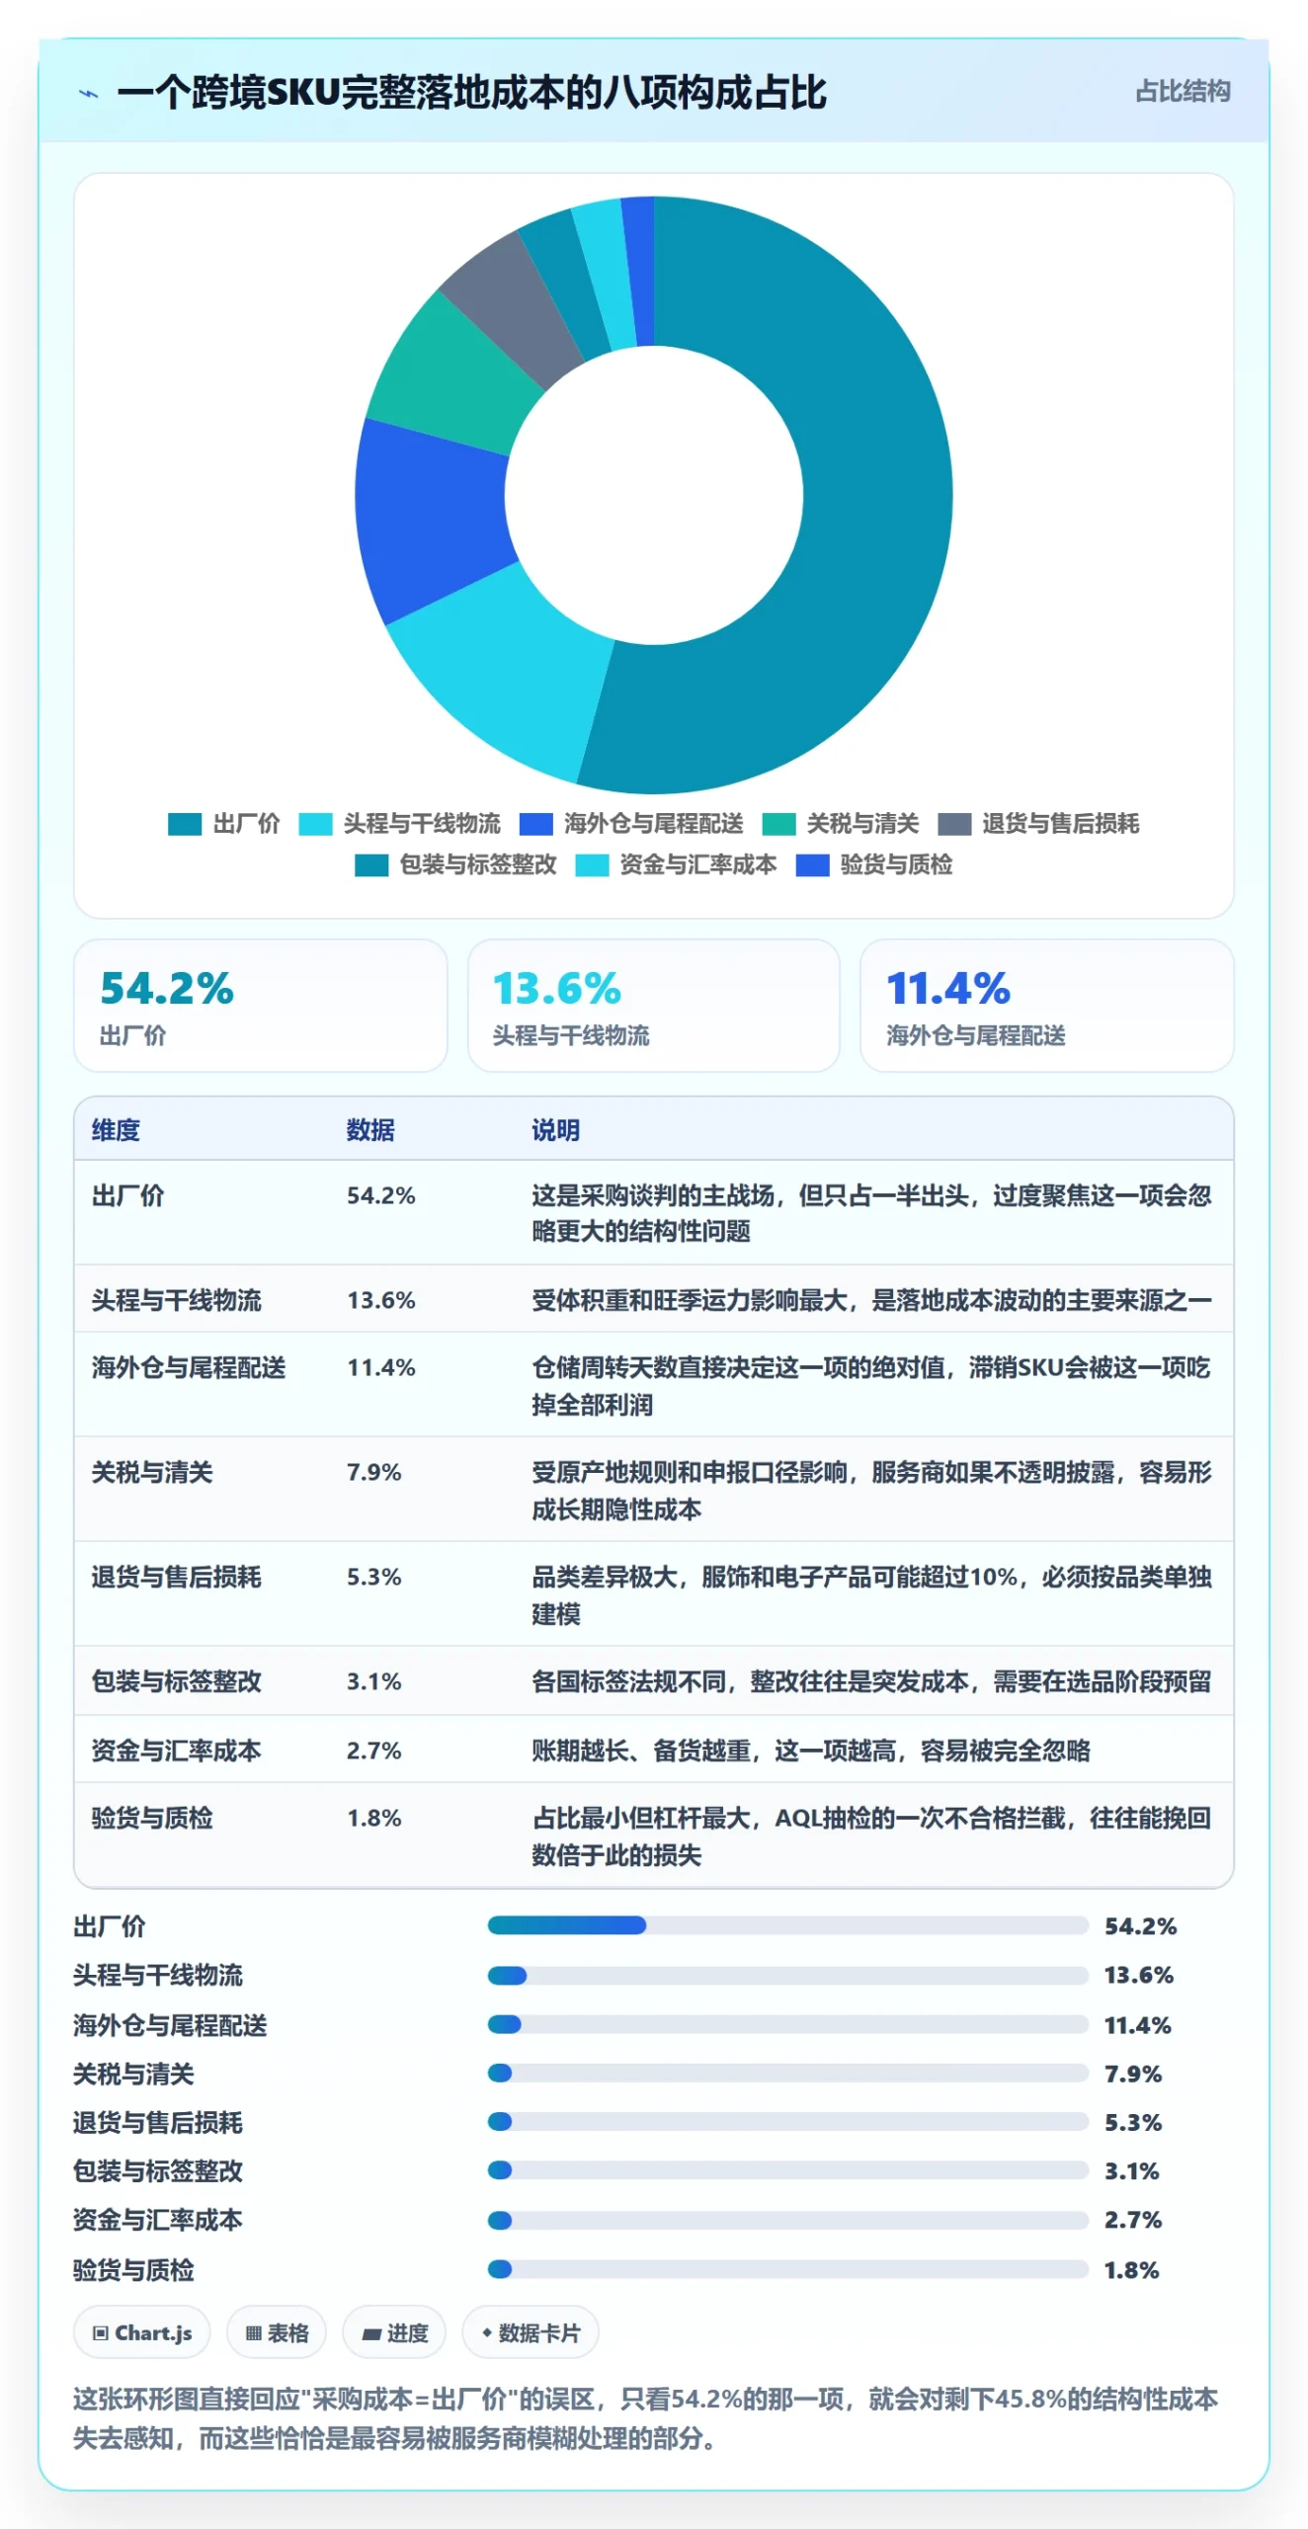
Task: Click the 维度 table column header
Action: [116, 1130]
